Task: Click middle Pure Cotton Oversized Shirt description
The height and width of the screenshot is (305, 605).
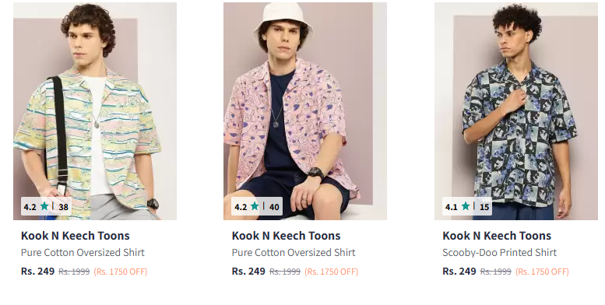Action: 294,253
